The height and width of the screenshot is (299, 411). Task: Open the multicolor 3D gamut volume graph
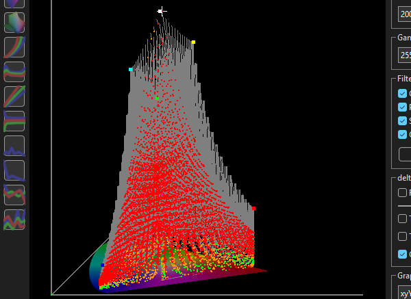tap(14, 23)
